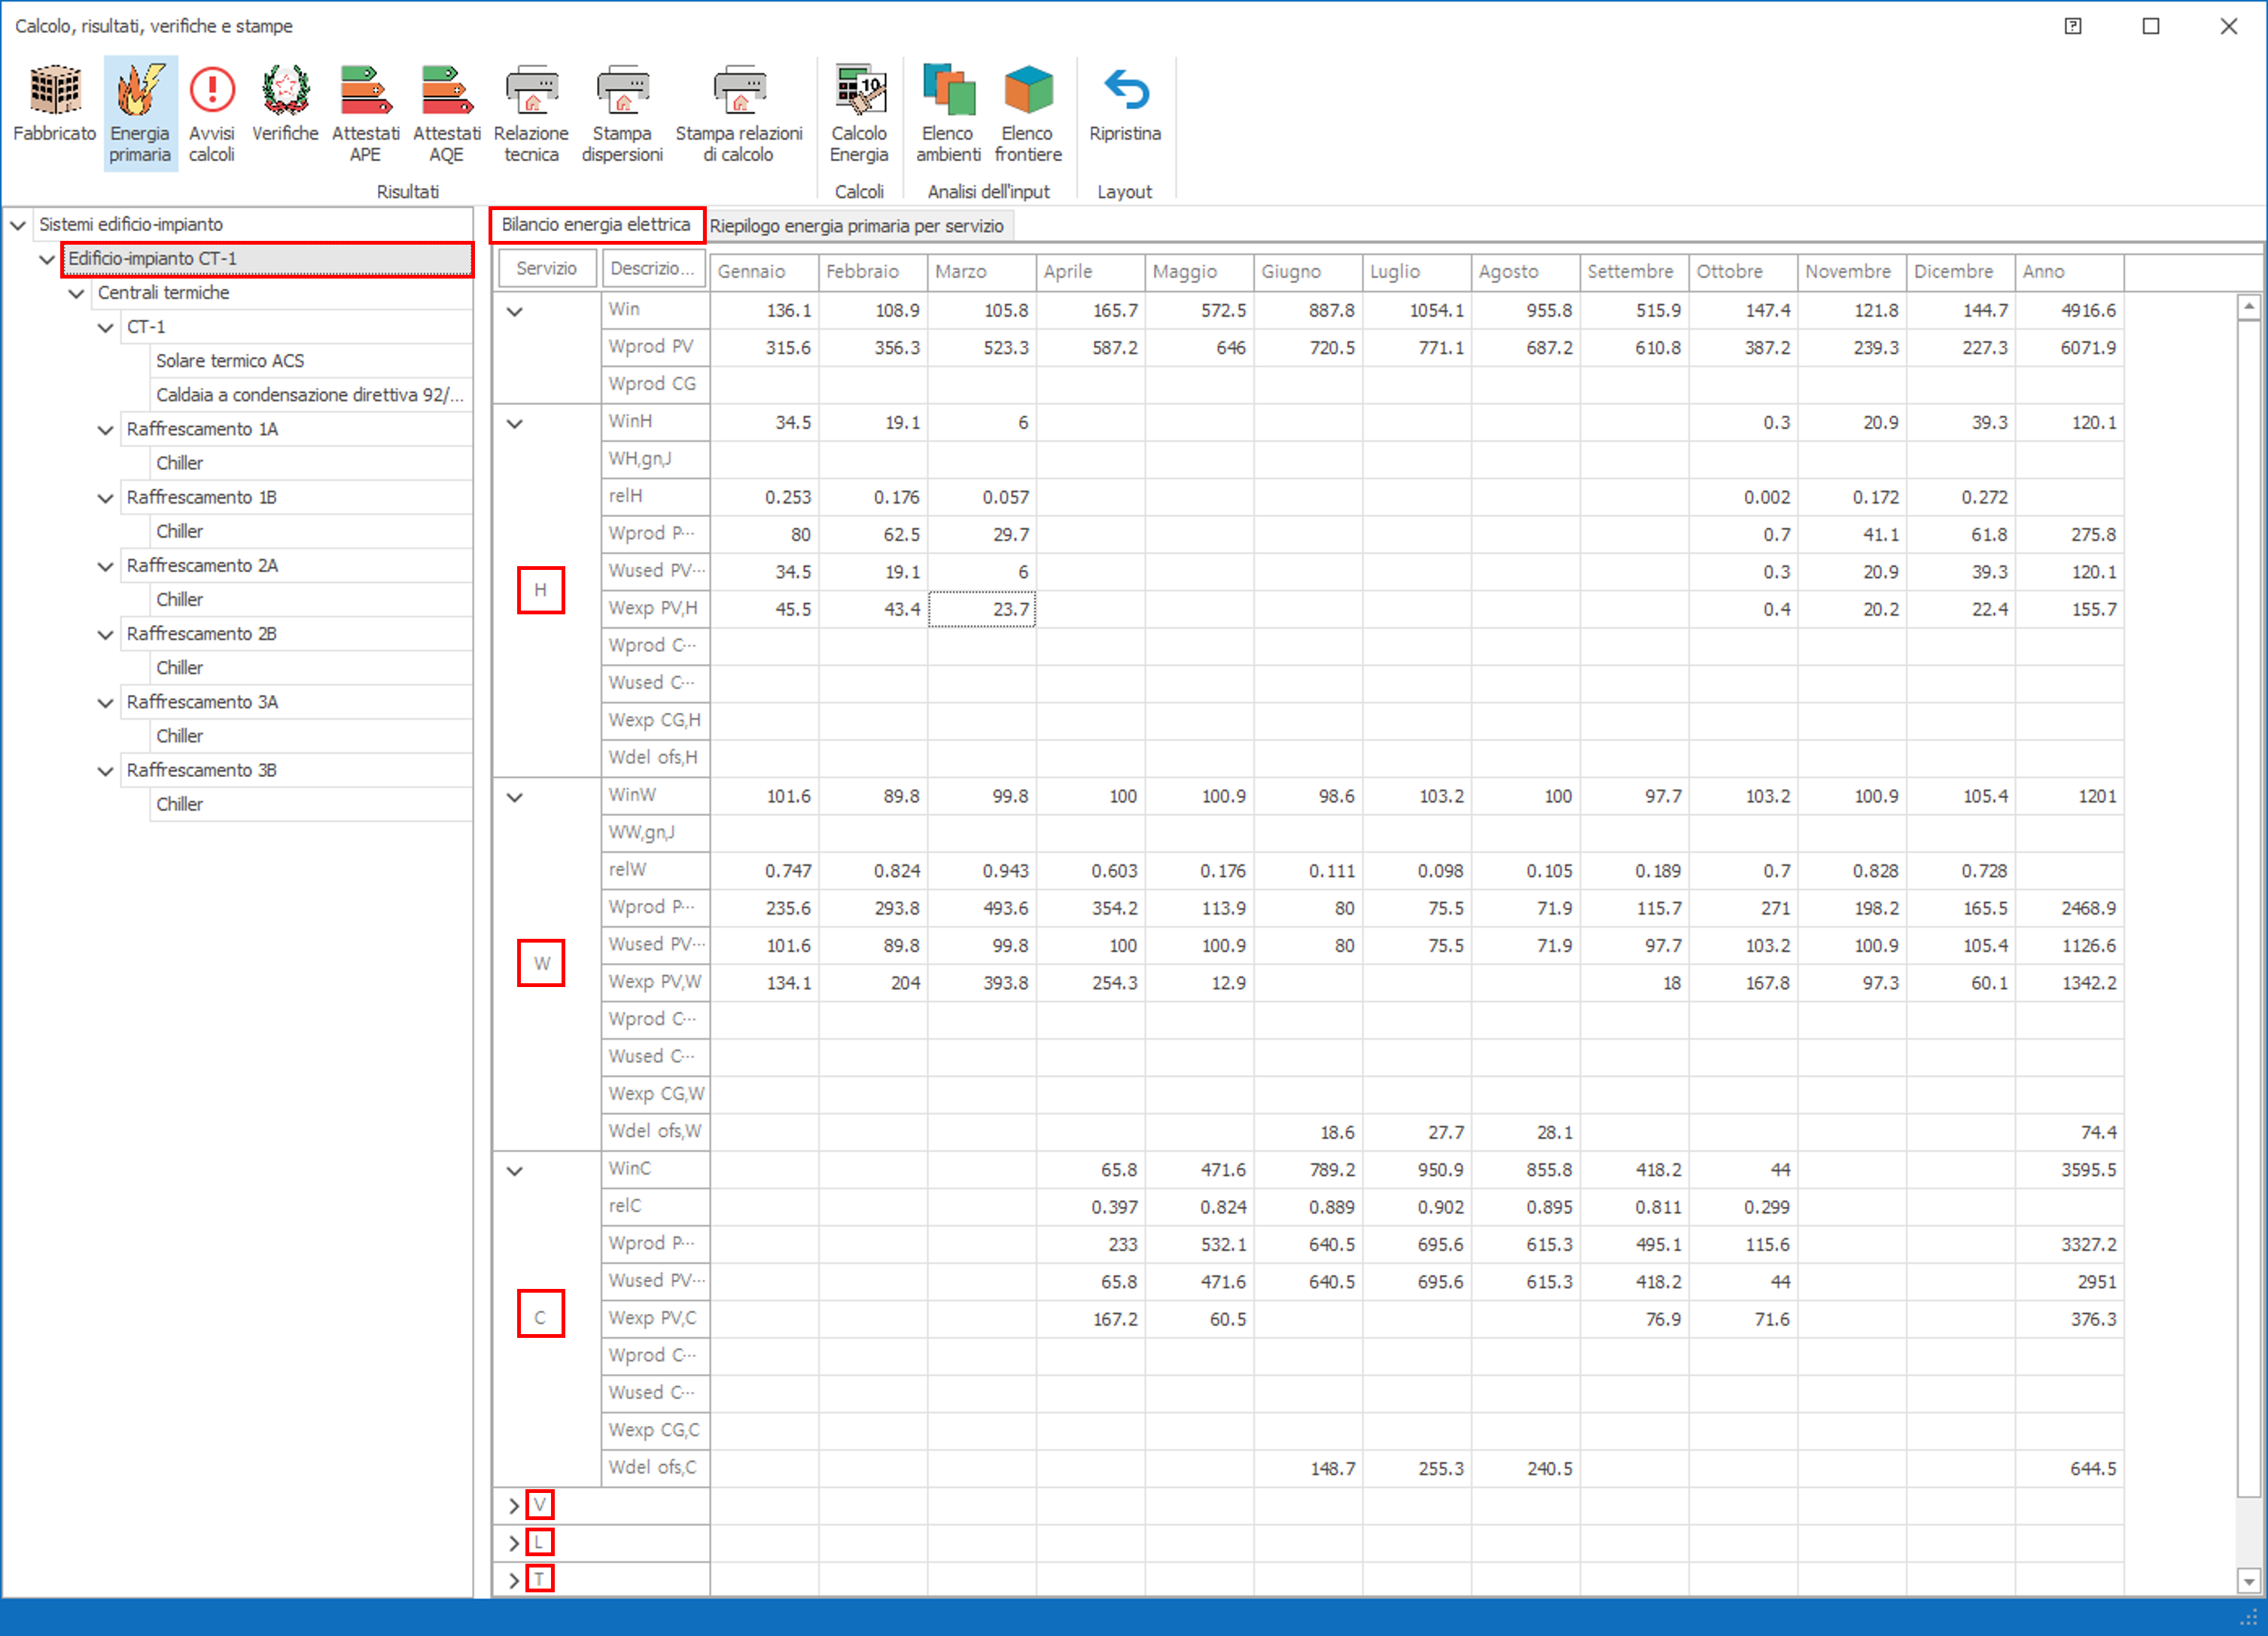This screenshot has height=1636, width=2268.
Task: Collapse the H service group rows
Action: tap(515, 424)
